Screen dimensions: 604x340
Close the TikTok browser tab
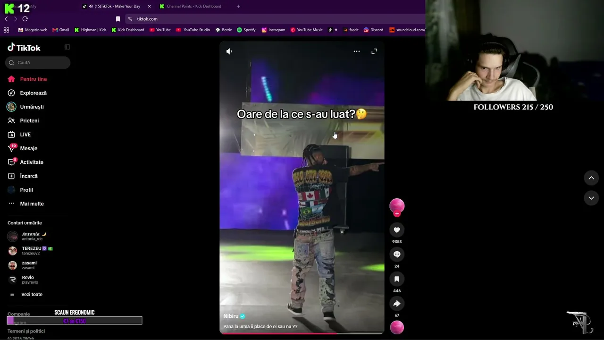tap(150, 6)
